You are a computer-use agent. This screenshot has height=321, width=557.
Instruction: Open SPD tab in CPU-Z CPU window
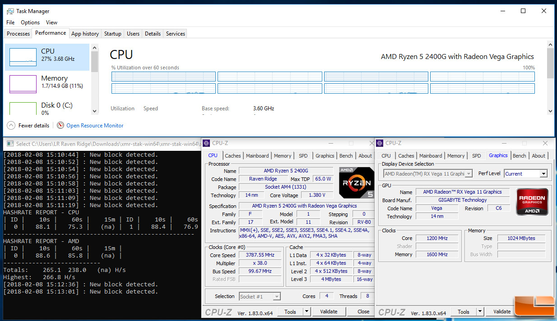303,156
